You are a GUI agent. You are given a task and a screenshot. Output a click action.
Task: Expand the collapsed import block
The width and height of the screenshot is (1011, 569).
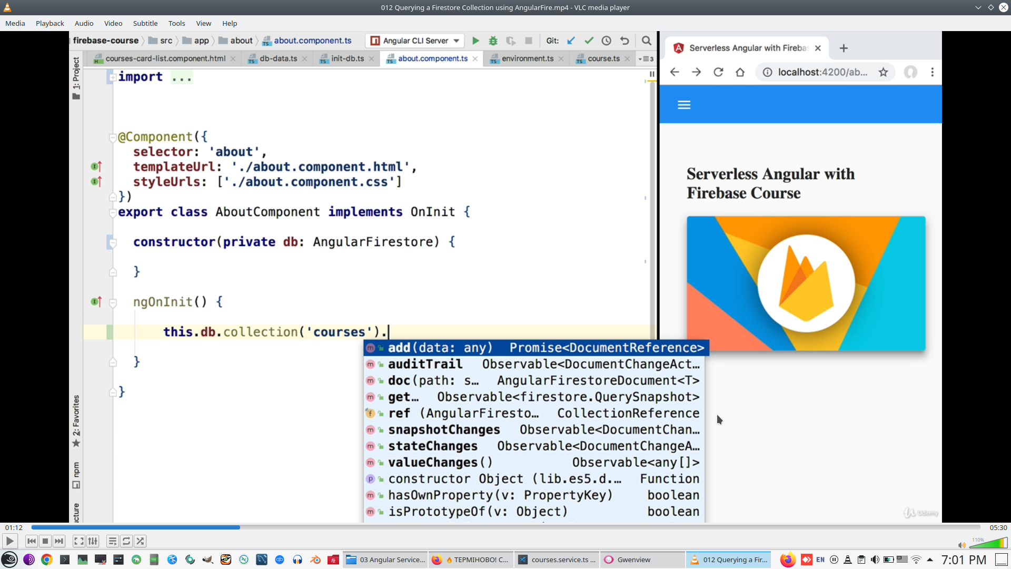pyautogui.click(x=113, y=77)
